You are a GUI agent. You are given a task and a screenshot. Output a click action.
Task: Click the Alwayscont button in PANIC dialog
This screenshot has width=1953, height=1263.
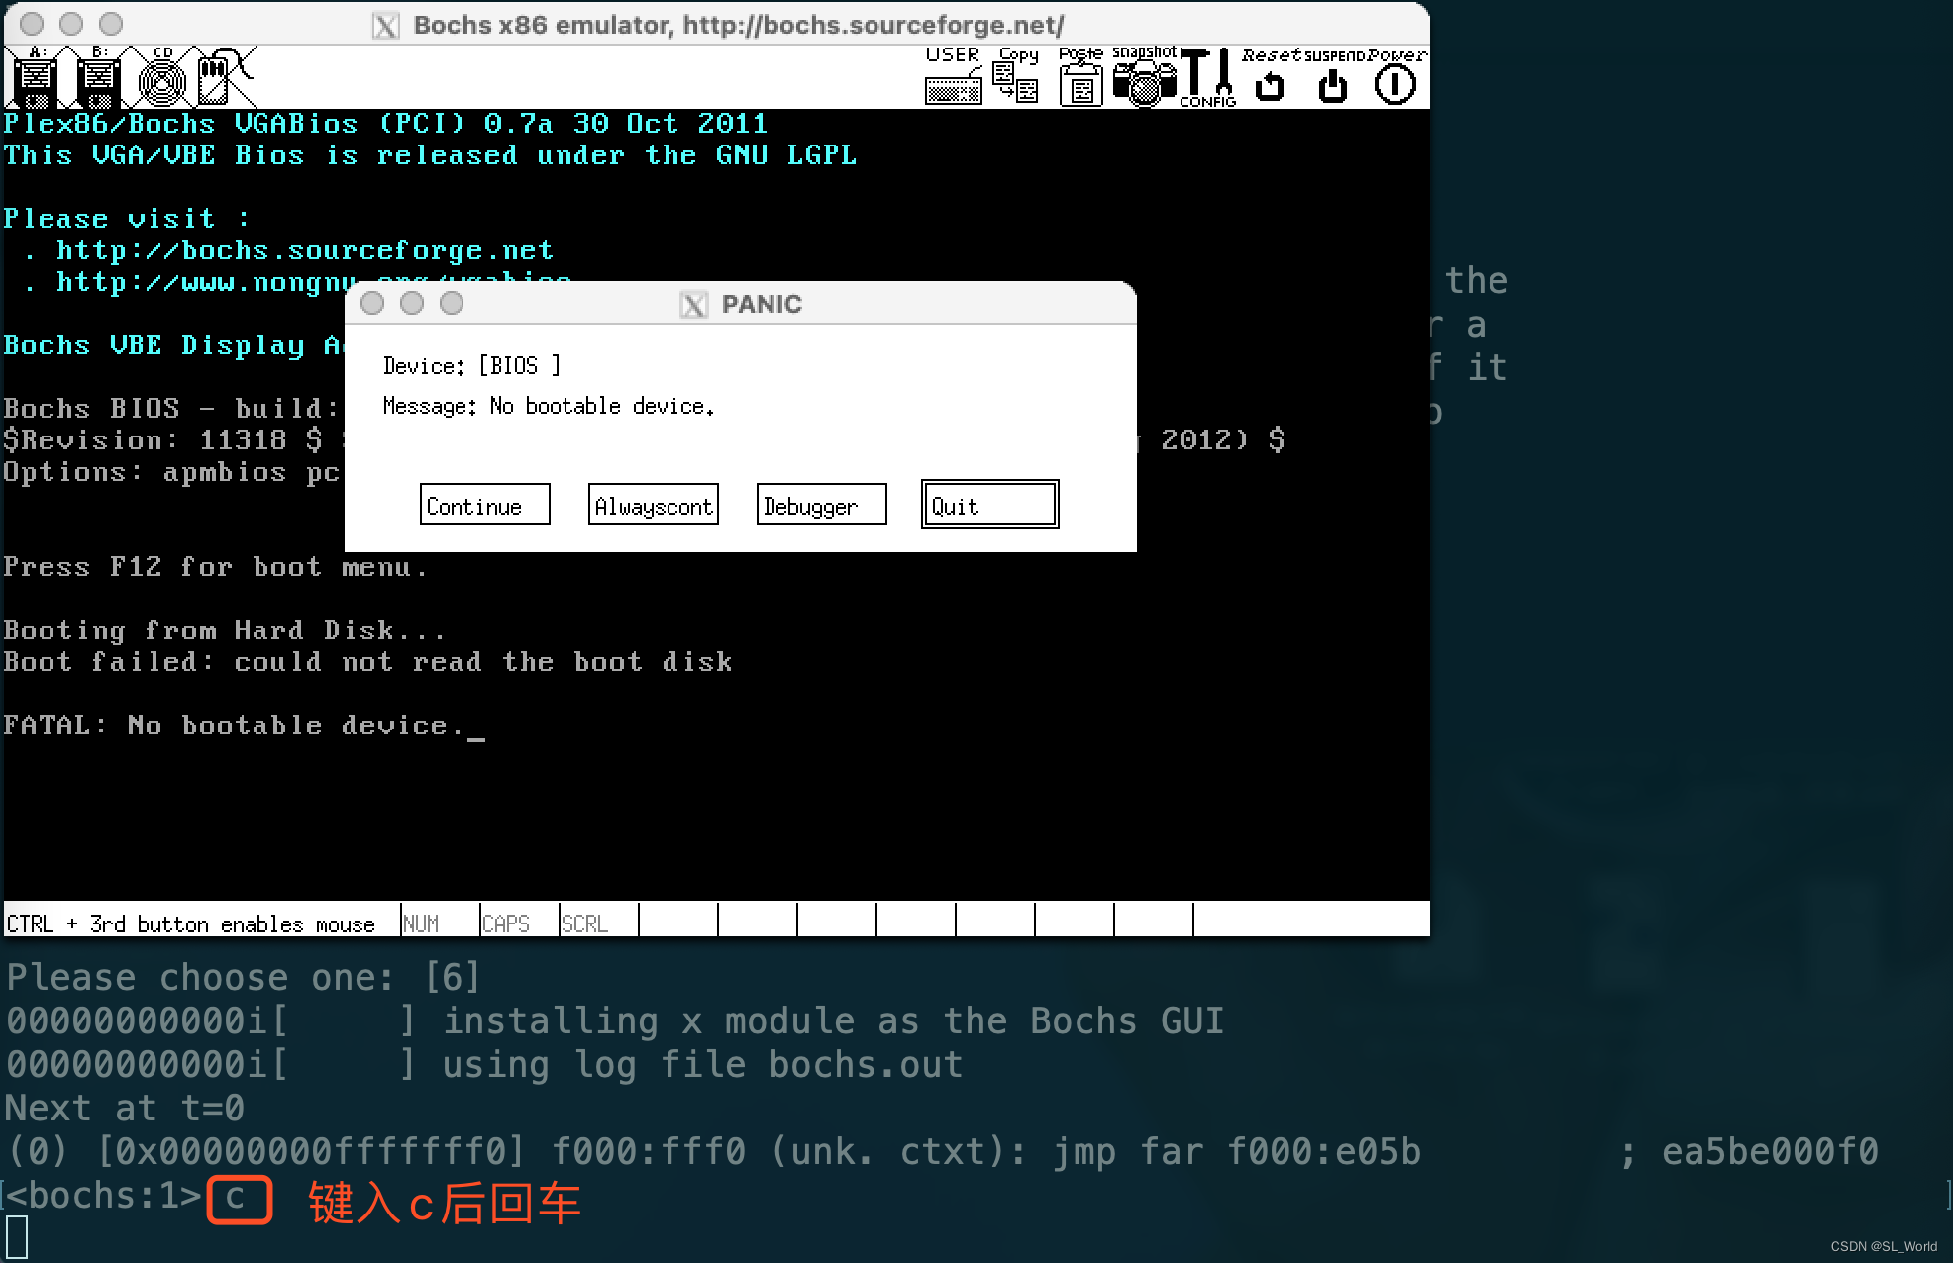point(654,507)
